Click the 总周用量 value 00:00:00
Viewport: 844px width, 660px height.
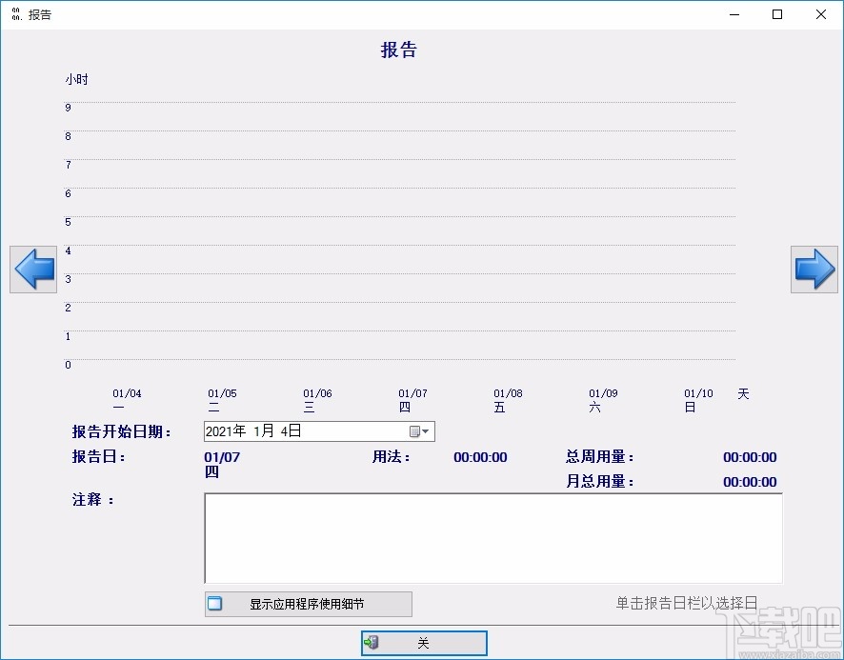point(749,457)
